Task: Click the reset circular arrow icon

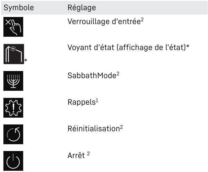Action: click(13, 134)
